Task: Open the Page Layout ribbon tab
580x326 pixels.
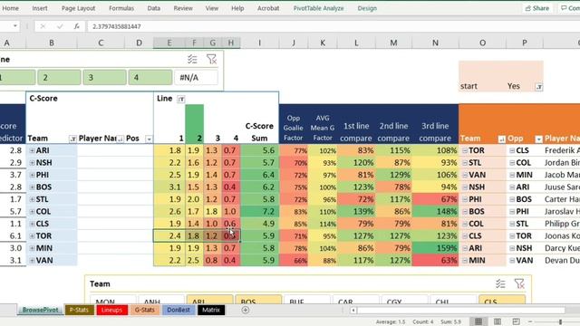Action: [79, 8]
